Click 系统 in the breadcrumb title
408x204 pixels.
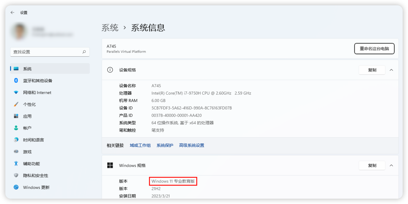110,28
